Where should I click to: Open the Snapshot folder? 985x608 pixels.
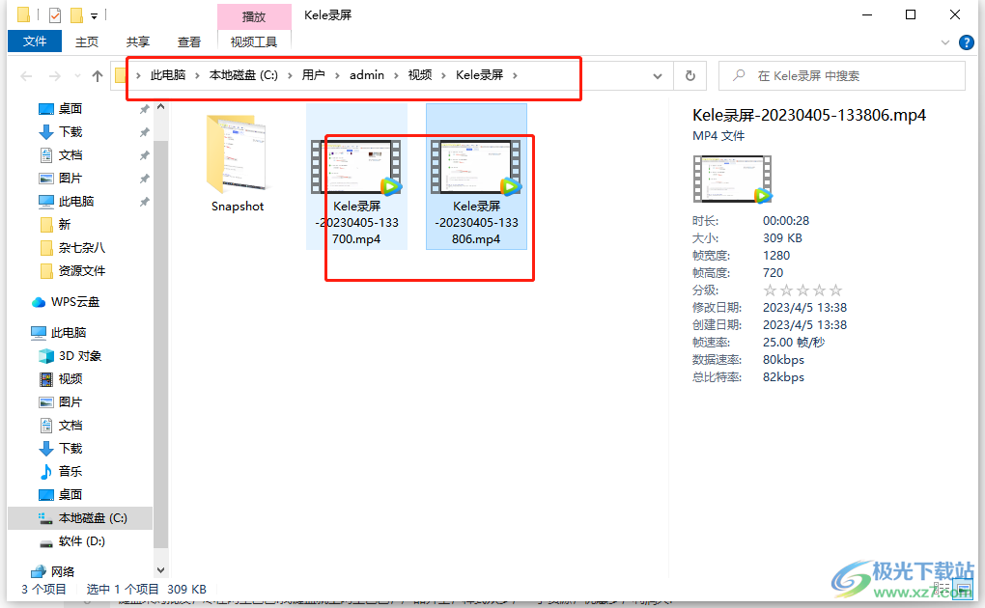coord(238,163)
